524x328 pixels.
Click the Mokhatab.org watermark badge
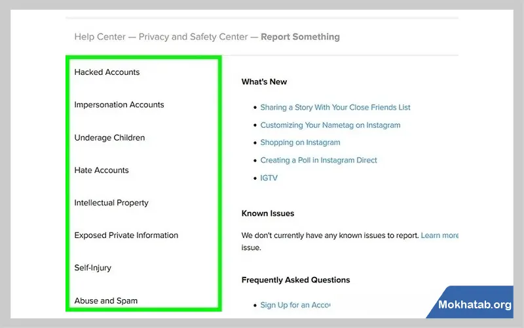point(474,305)
